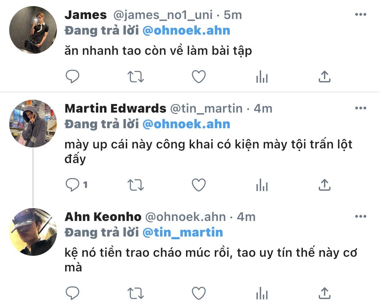Image resolution: width=380 pixels, height=302 pixels.
Task: Open more options for Ahn Keonho's tweet
Action: pyautogui.click(x=361, y=216)
